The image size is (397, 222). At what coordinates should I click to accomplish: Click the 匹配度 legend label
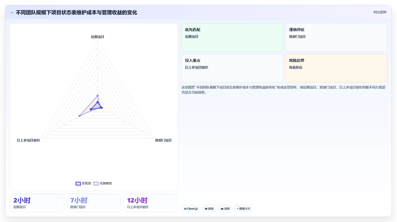tap(86, 183)
